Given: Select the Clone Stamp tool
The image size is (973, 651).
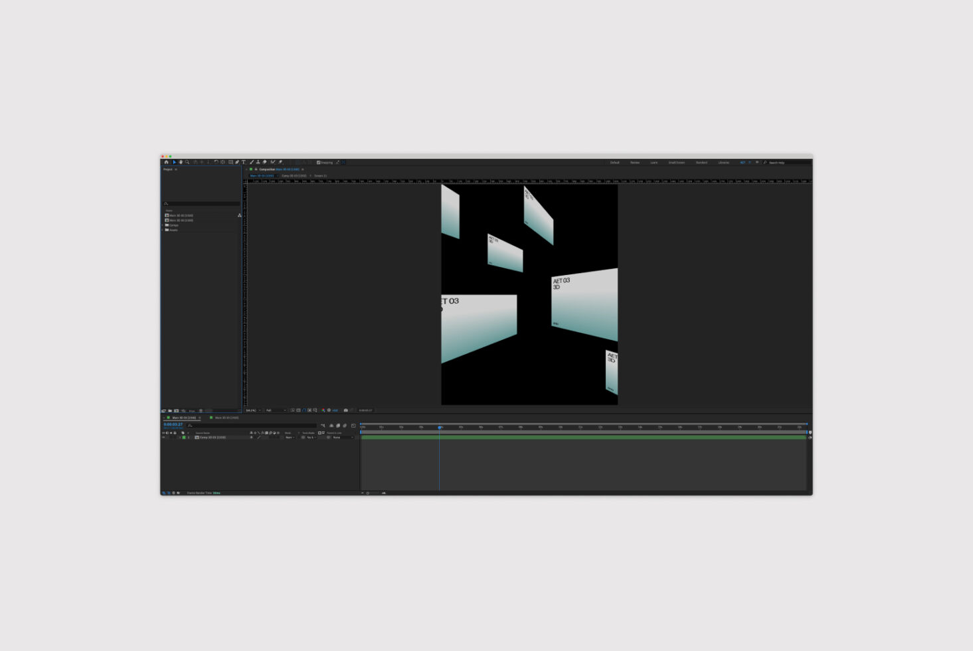Looking at the screenshot, I should pyautogui.click(x=258, y=162).
